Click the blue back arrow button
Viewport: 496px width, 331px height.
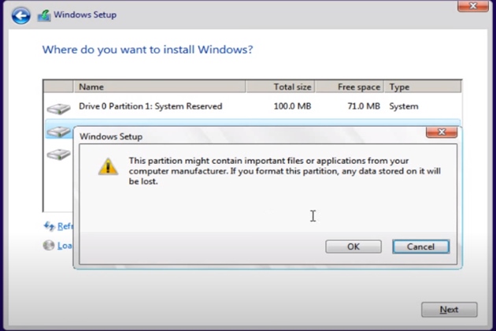pyautogui.click(x=21, y=15)
